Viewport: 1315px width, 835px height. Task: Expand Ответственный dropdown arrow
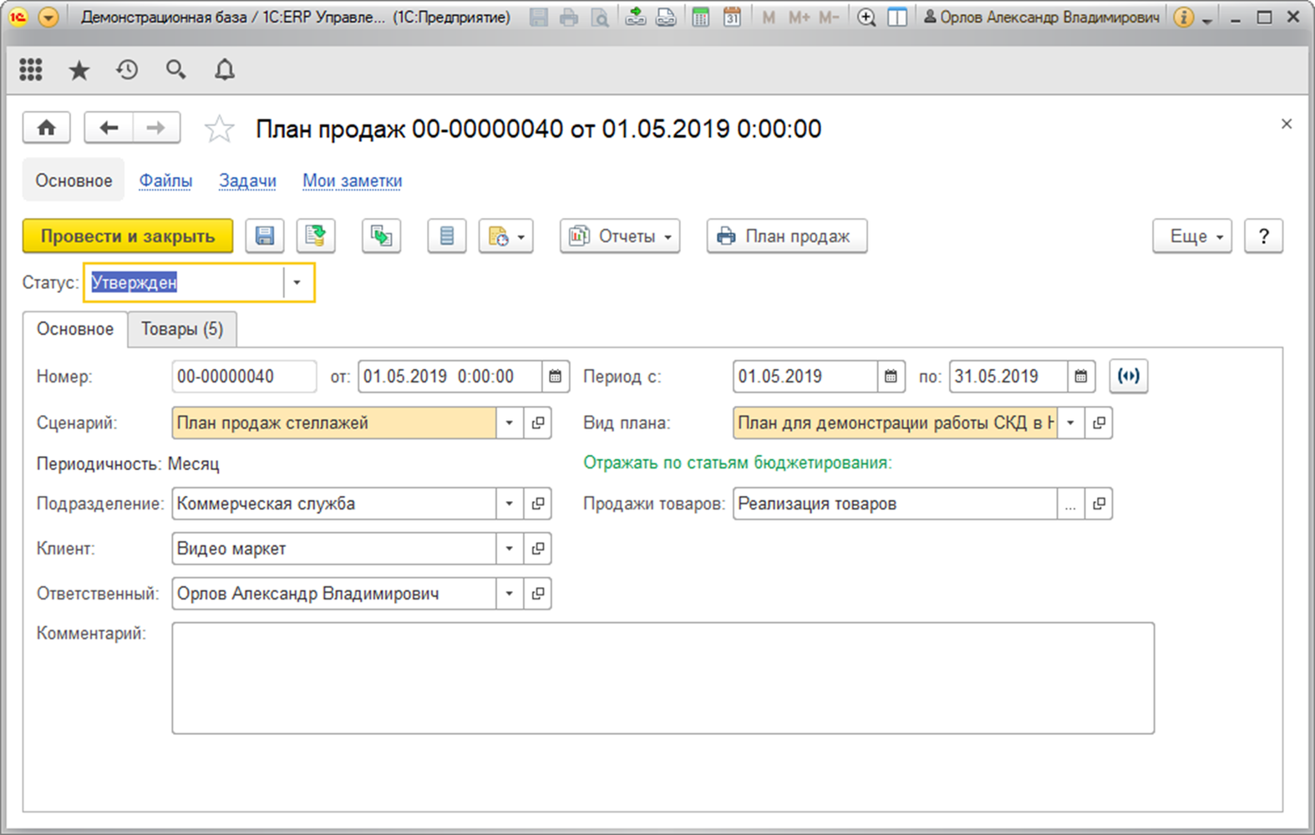pos(510,594)
